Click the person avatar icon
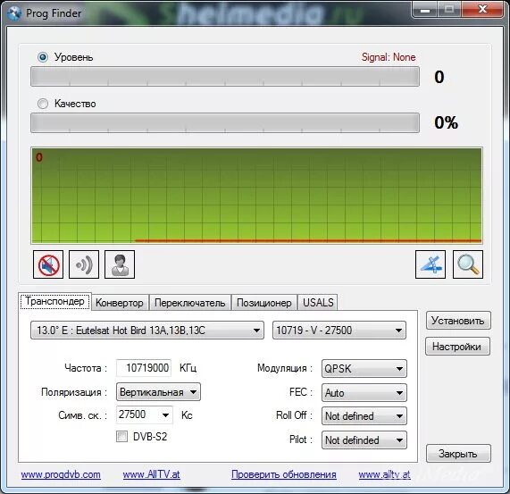510x494 pixels. coord(120,264)
